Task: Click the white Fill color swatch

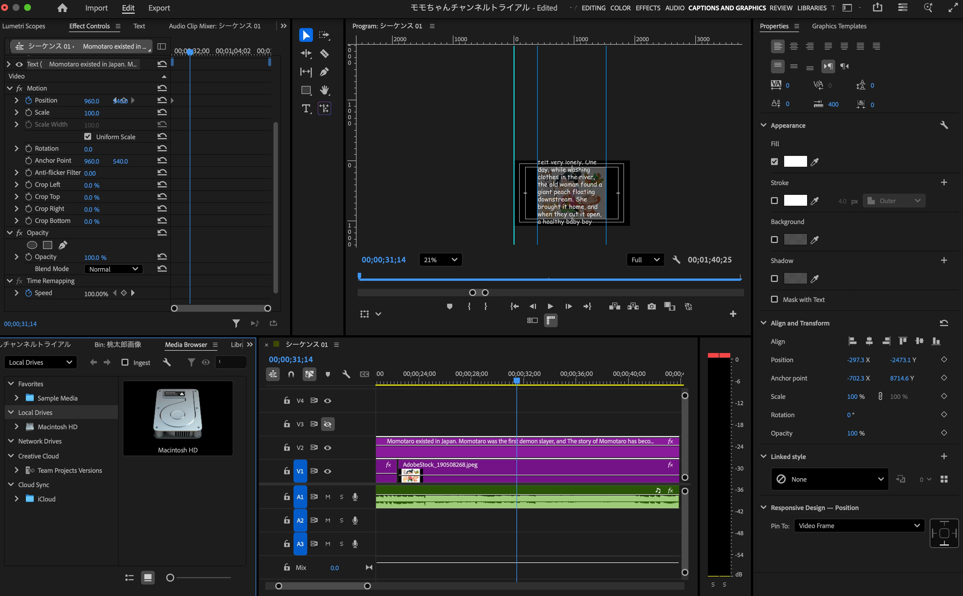Action: pos(795,162)
